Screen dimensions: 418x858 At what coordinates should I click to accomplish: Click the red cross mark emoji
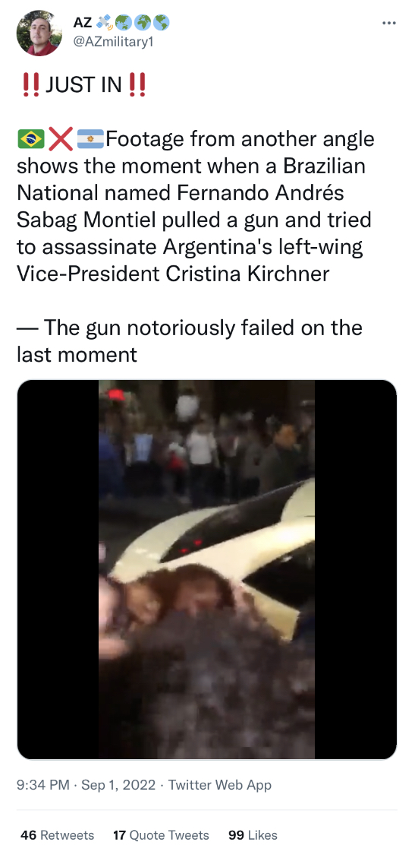pyautogui.click(x=61, y=139)
